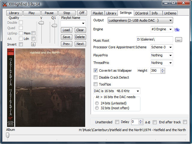Open the Output device dropdown
Image resolution: width=192 pixels, height=144 pixels.
click(140, 20)
